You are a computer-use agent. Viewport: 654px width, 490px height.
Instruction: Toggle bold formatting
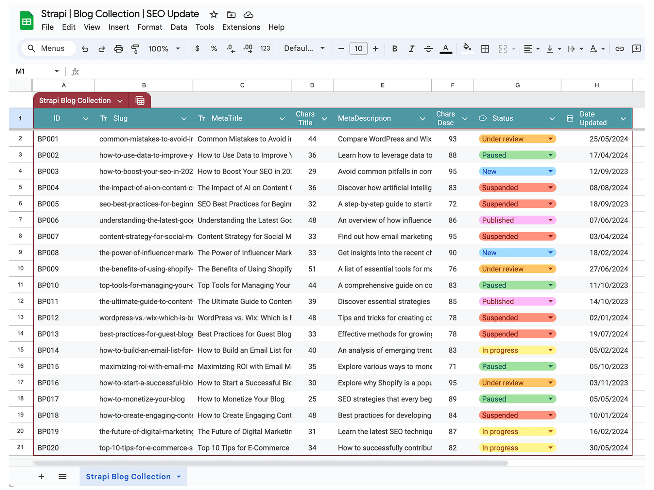395,49
